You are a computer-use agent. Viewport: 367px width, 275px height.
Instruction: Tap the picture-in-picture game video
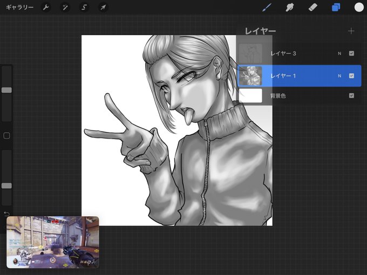point(53,242)
